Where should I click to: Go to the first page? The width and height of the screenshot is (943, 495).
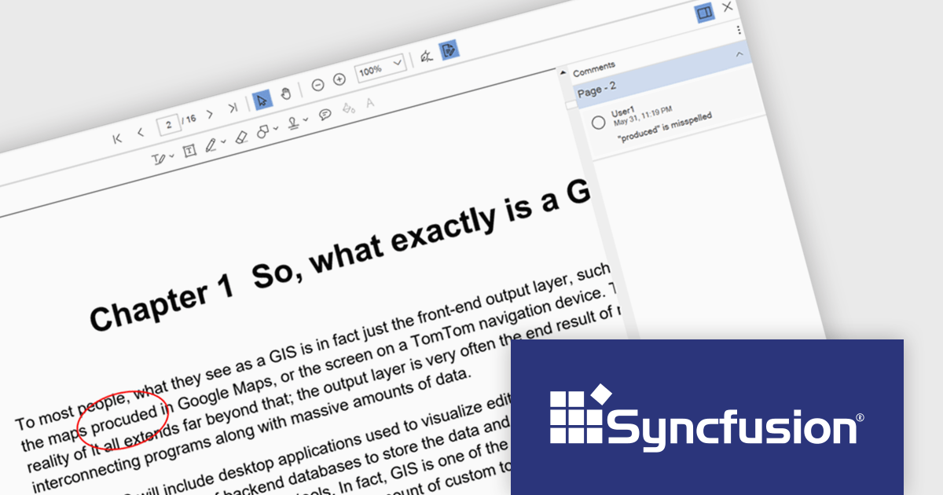(x=118, y=138)
